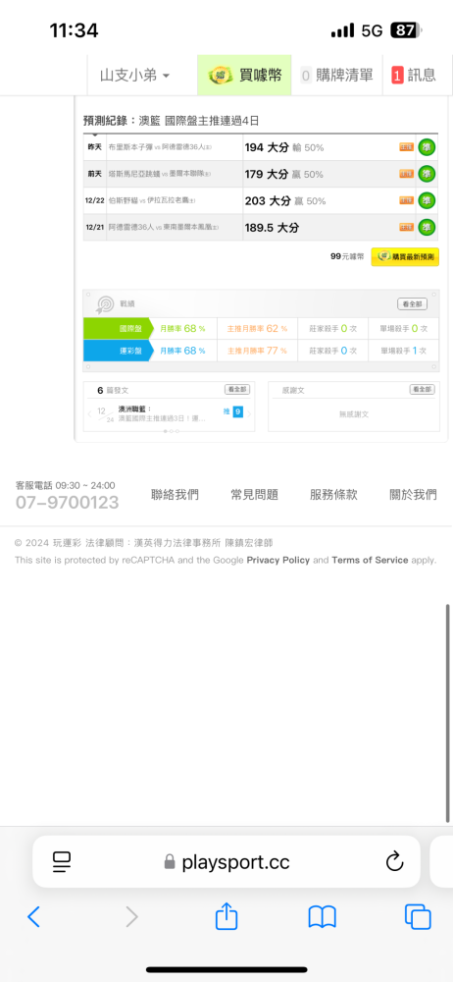Image resolution: width=453 pixels, height=982 pixels.
Task: Open 訊息 notifications tab
Action: [x=414, y=76]
